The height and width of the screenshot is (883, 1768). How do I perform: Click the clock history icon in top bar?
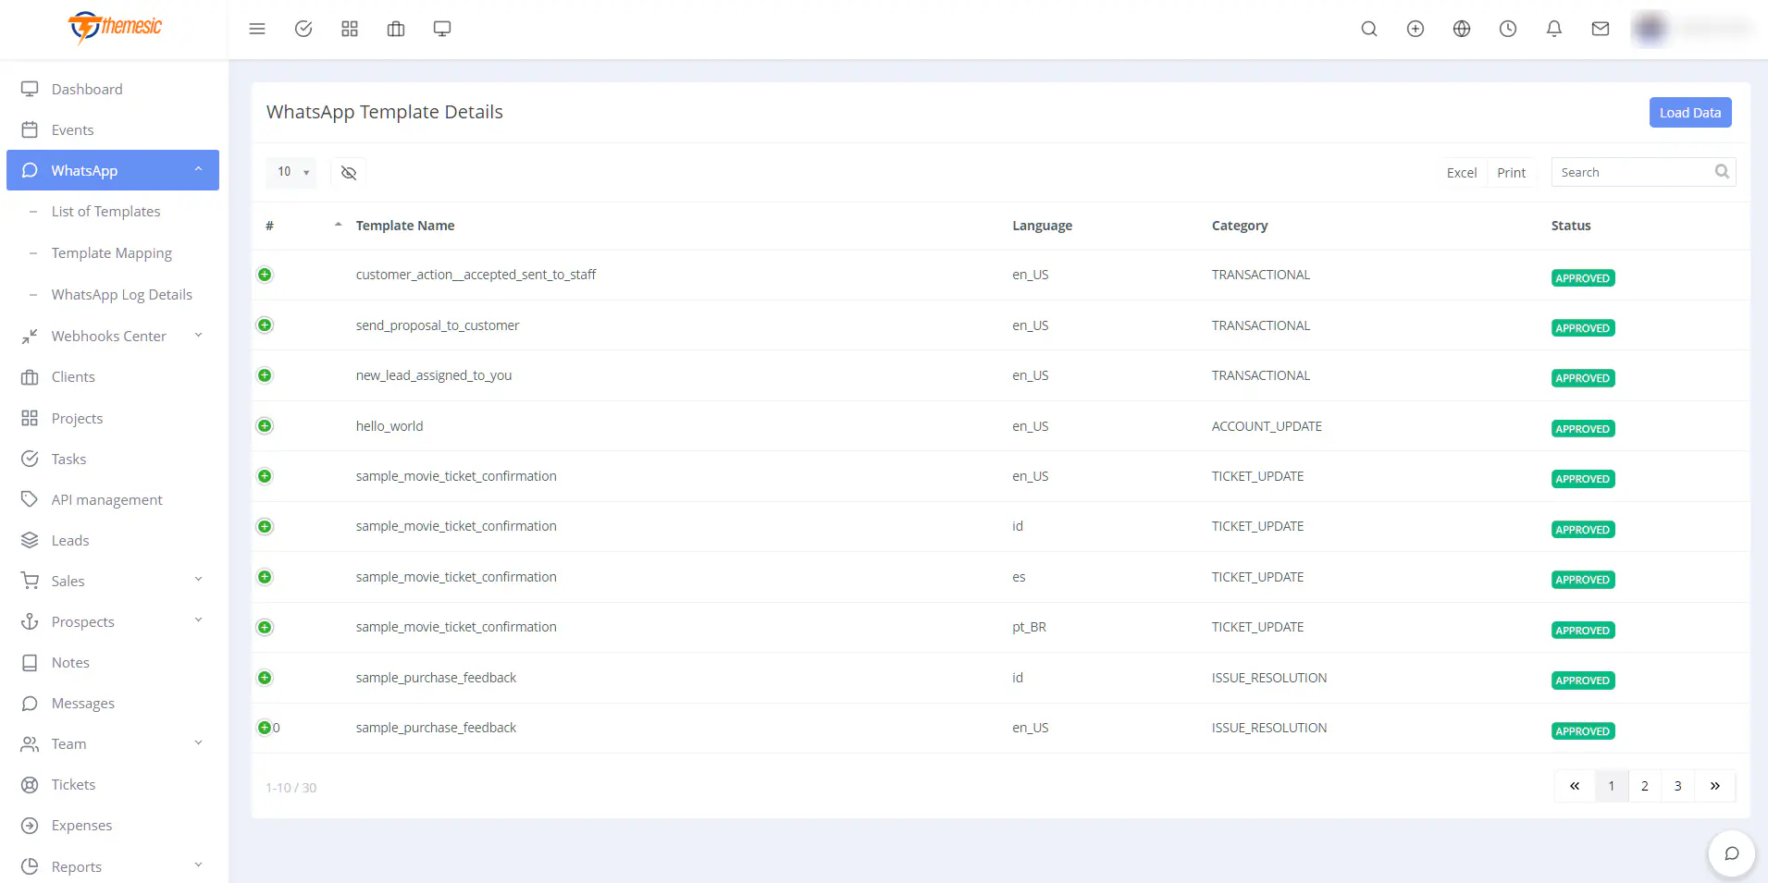pyautogui.click(x=1508, y=29)
